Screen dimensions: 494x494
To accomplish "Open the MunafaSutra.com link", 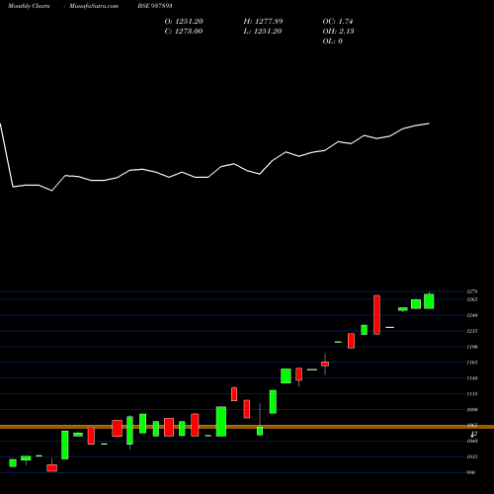I will pyautogui.click(x=94, y=6).
